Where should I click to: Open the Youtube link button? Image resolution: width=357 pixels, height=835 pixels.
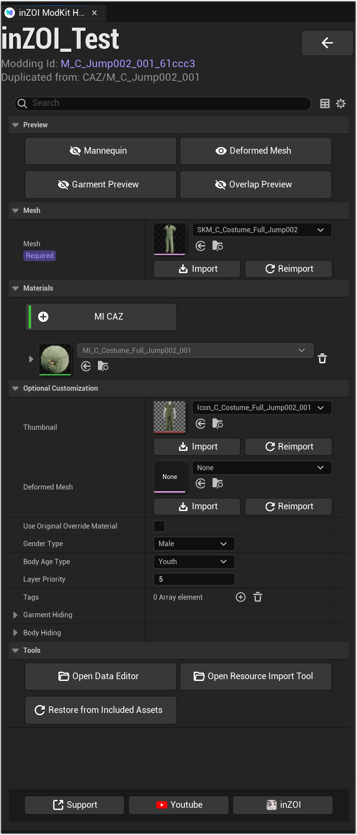(179, 805)
